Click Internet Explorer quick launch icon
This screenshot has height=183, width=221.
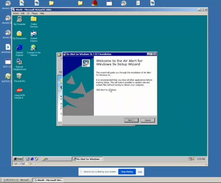[32, 159]
